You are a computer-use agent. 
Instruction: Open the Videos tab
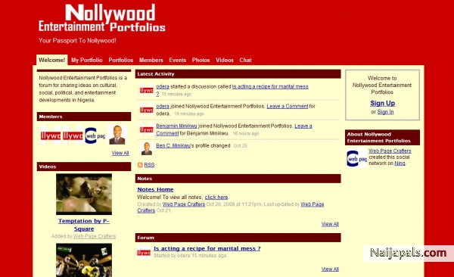225,60
